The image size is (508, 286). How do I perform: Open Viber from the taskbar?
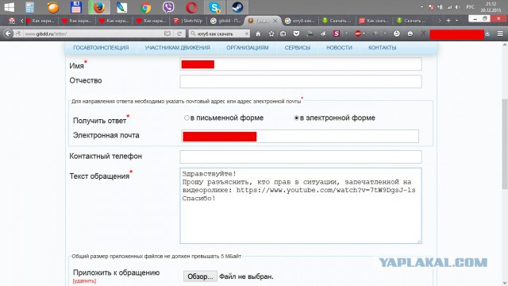168,7
